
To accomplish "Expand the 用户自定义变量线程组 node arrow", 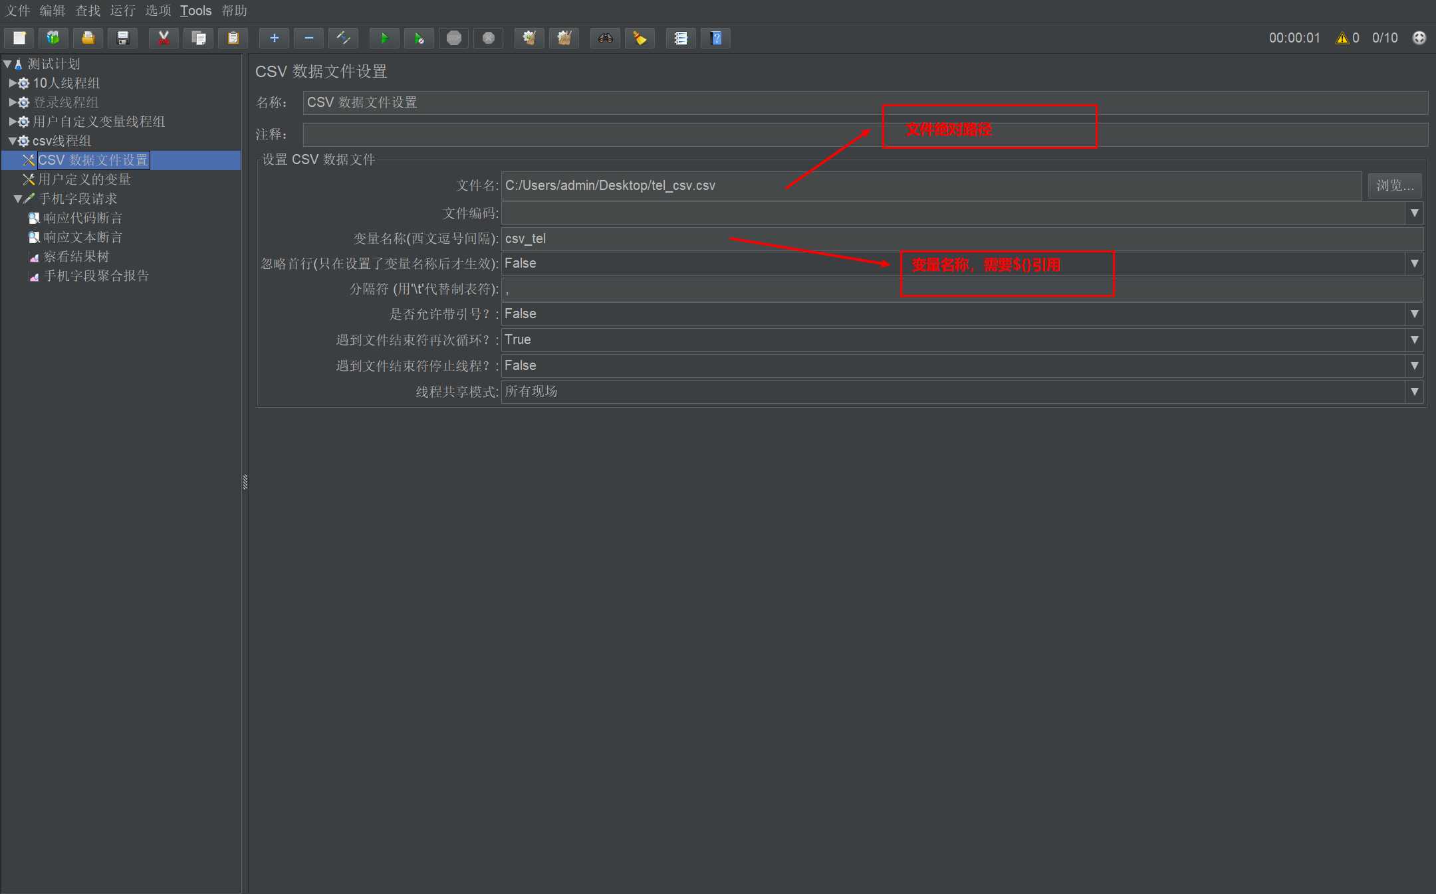I will click(x=13, y=122).
